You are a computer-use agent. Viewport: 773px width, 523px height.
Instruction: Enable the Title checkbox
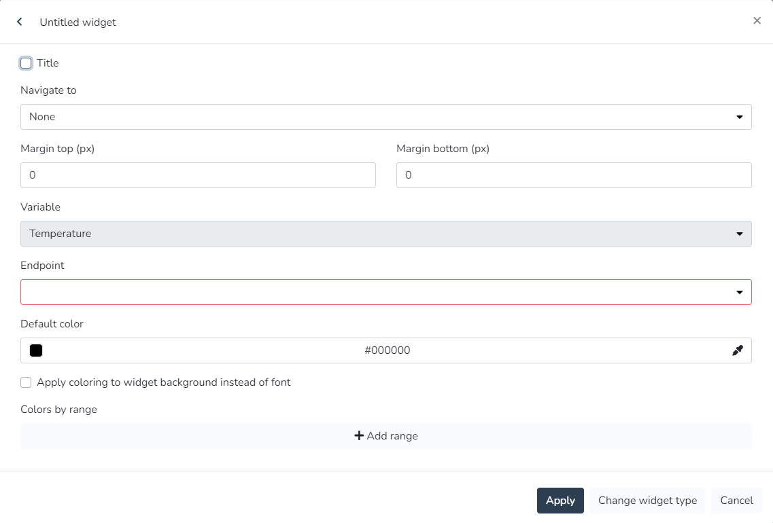pos(26,63)
